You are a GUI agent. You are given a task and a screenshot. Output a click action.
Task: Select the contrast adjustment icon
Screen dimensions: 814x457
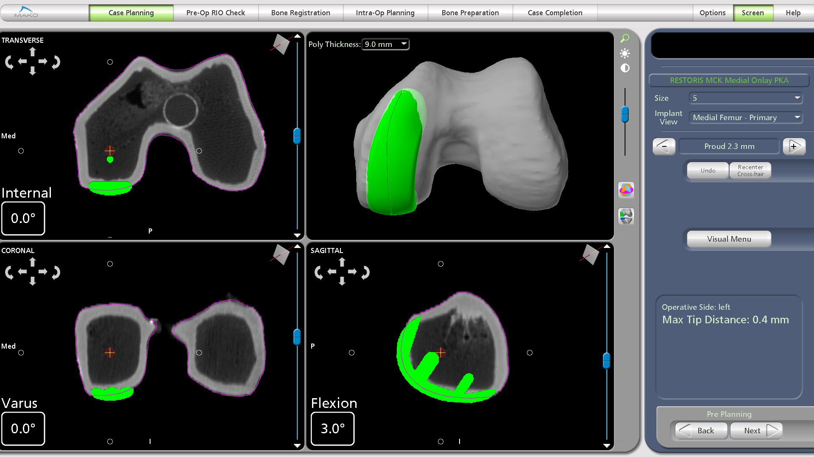coord(624,68)
